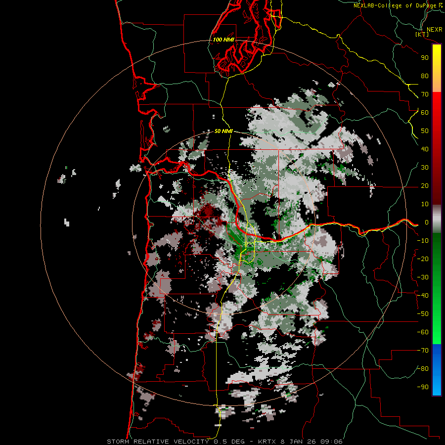Click the -90 knot scale value
Image resolution: width=445 pixels, height=445 pixels.
pos(423,387)
